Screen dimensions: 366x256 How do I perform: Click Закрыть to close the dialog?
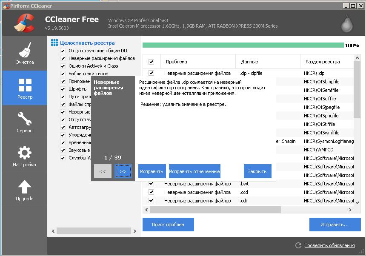257,171
